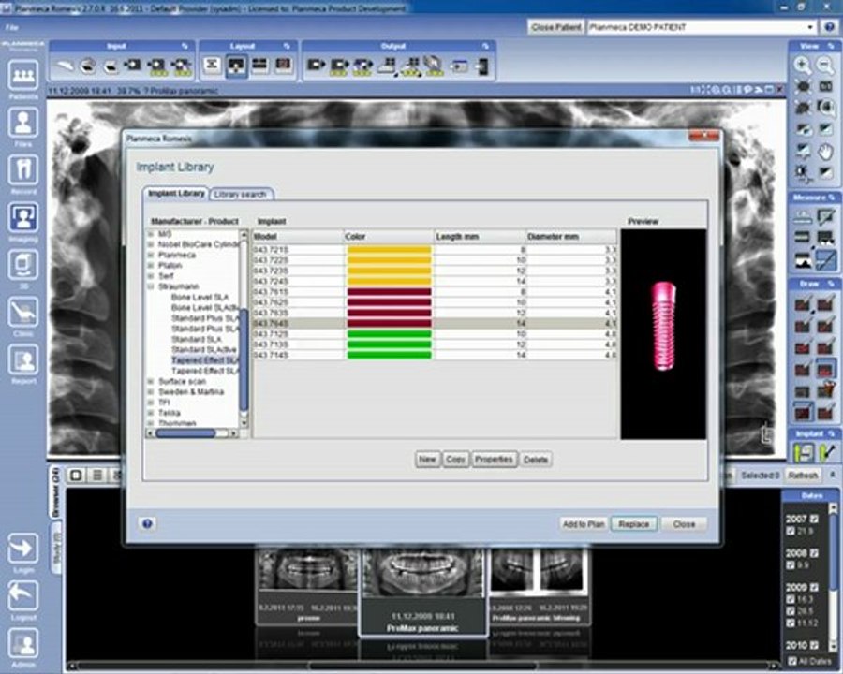This screenshot has height=674, width=843.
Task: Click the Add to Plan button
Action: pos(584,524)
